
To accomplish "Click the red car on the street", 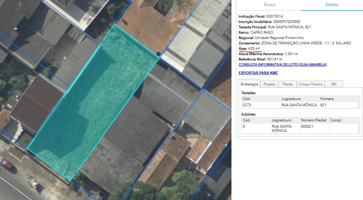I will point(6,163).
